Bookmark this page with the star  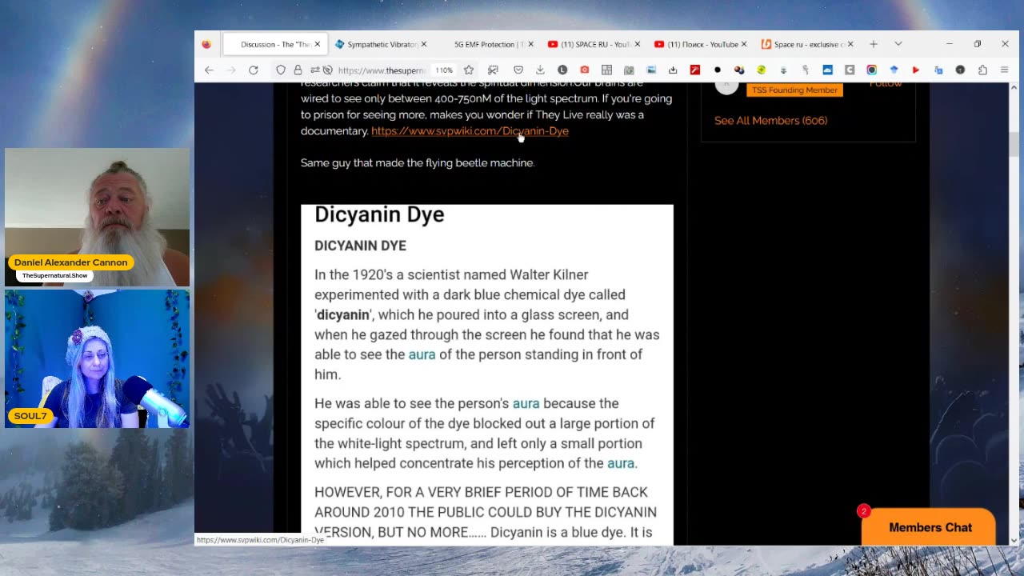[469, 70]
